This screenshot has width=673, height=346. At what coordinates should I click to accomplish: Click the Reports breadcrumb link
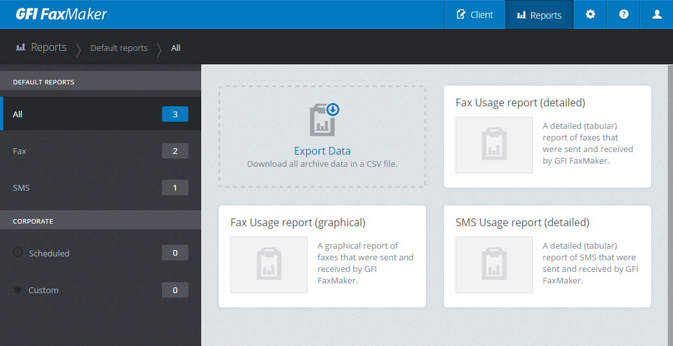tap(48, 47)
